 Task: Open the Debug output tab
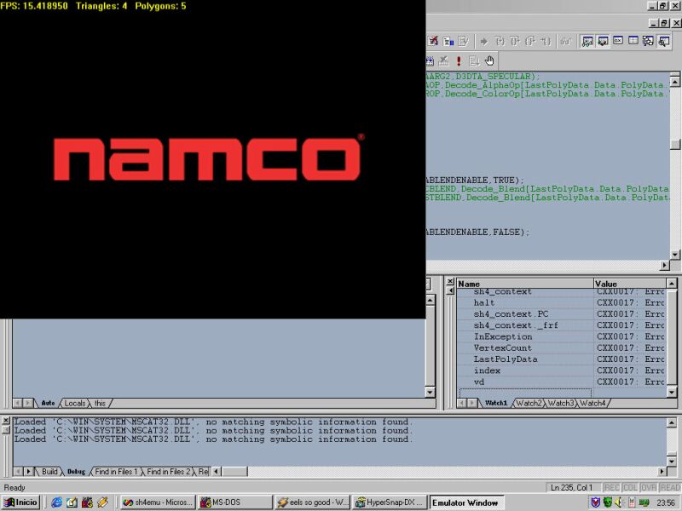point(77,472)
